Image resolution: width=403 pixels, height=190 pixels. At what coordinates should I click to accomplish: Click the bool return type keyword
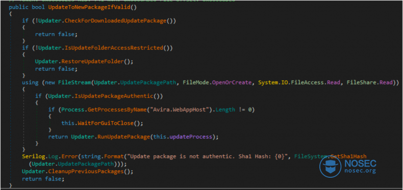(x=38, y=7)
